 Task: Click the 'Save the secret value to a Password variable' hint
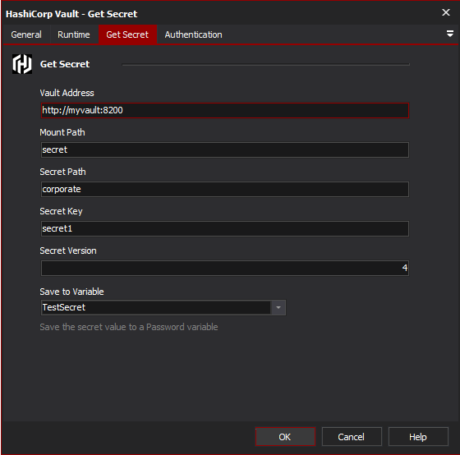tap(129, 327)
